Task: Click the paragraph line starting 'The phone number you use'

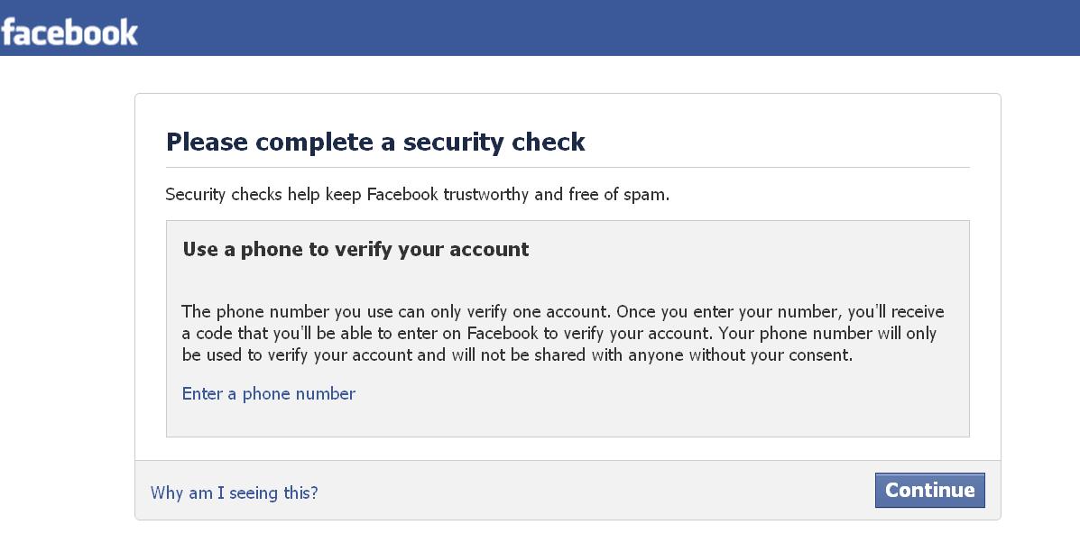Action: coord(563,312)
